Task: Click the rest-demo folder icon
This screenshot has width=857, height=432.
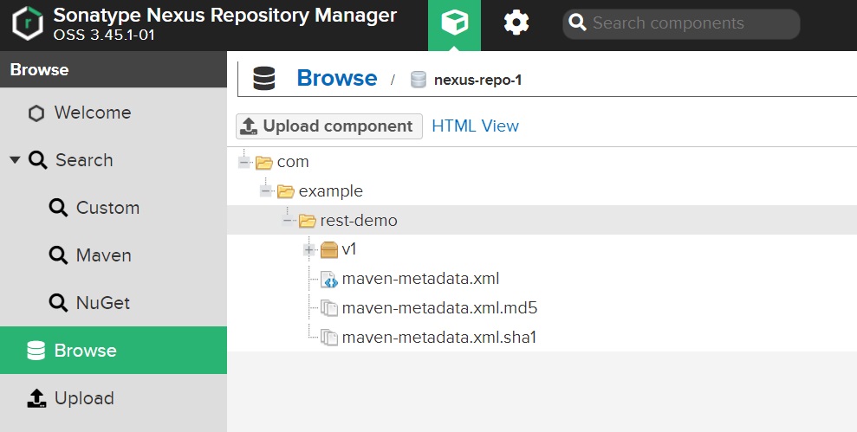Action: coord(307,221)
